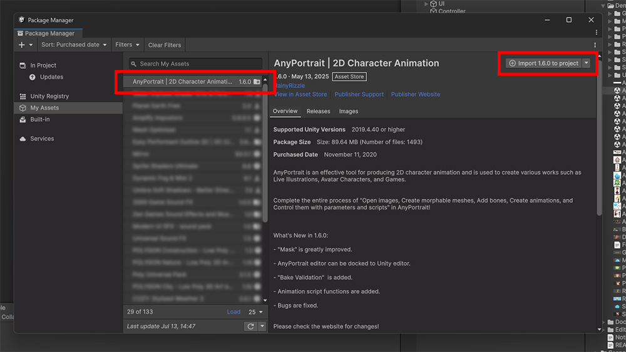Switch to the Overview tab

coord(285,111)
